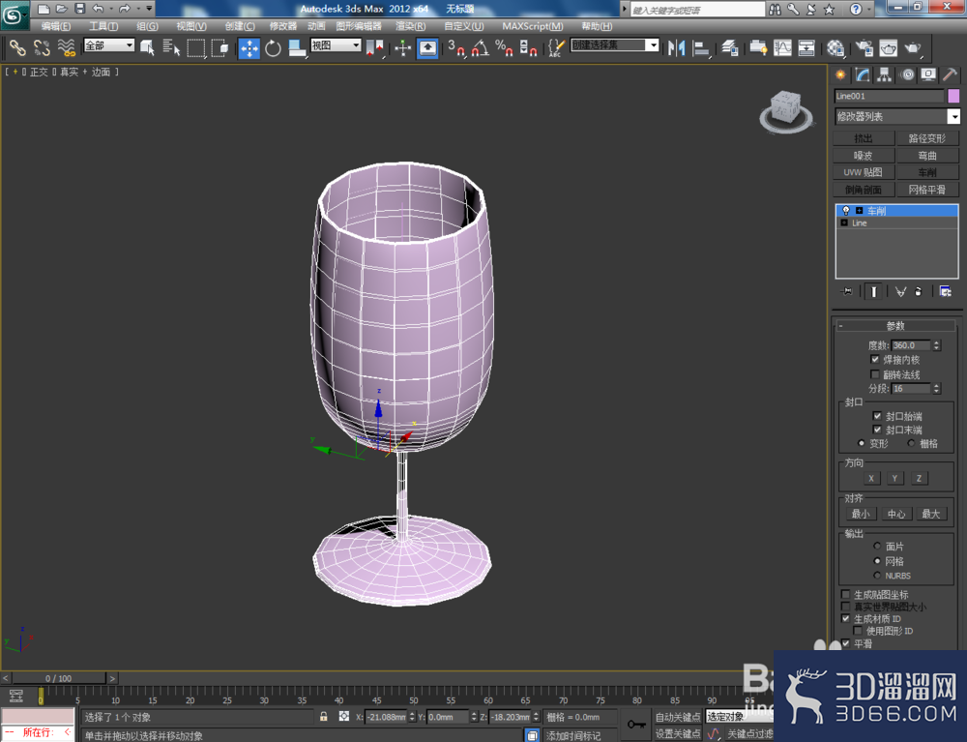The height and width of the screenshot is (742, 967).
Task: Toggle Angle Snap icon
Action: (x=480, y=48)
